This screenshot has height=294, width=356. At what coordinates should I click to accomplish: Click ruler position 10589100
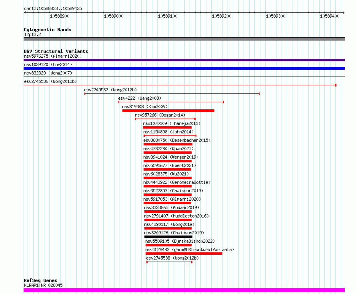168,16
